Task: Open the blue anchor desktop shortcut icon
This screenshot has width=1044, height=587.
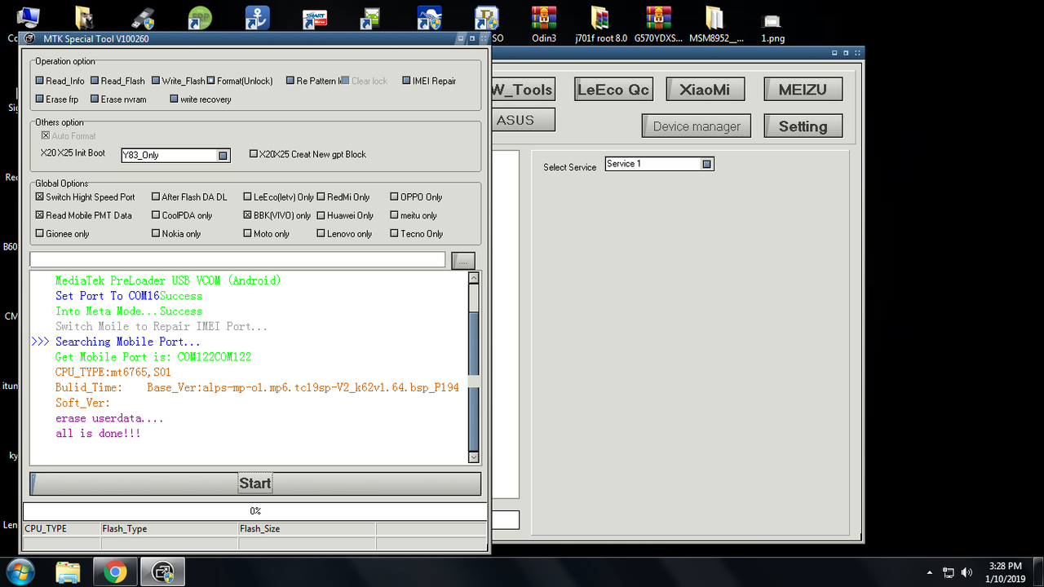Action: [x=258, y=18]
